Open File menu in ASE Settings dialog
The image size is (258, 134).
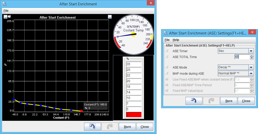[x=167, y=40]
